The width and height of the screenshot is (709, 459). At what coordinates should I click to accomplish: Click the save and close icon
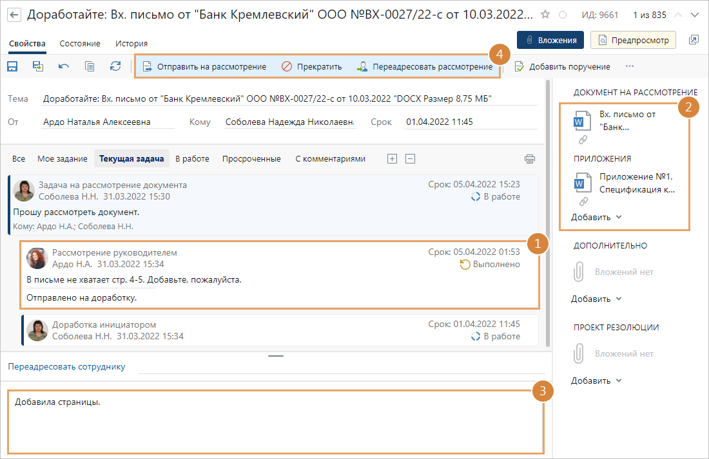coord(38,66)
